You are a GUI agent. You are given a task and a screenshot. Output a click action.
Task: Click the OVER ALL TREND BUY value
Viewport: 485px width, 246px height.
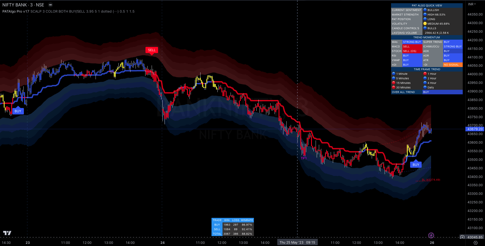click(443, 92)
